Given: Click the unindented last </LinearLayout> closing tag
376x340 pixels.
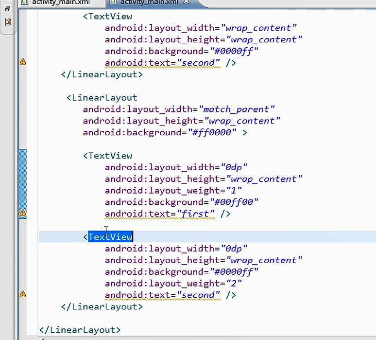Looking at the screenshot, I should coord(80,330).
